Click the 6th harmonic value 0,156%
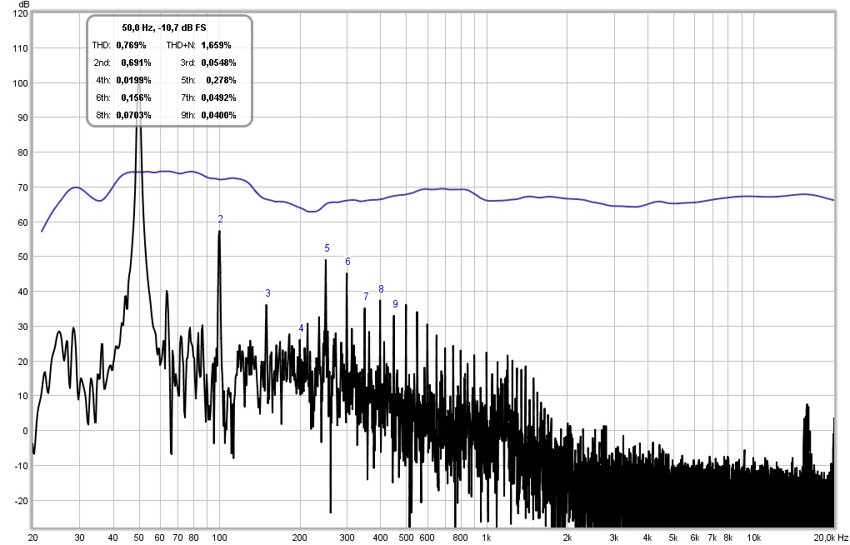The height and width of the screenshot is (545, 850). pos(136,98)
